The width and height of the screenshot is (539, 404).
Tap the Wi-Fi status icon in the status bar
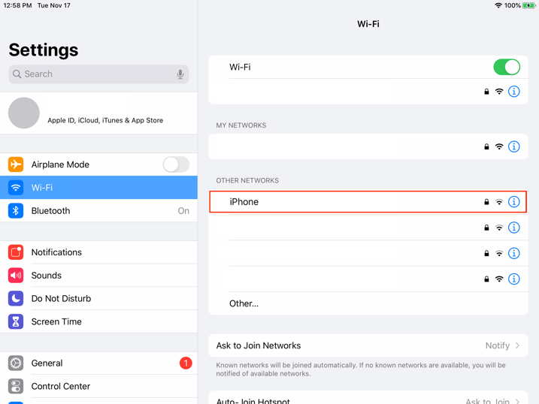point(498,5)
